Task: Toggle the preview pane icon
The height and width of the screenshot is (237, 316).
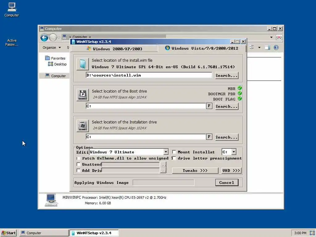Action: click(x=267, y=48)
